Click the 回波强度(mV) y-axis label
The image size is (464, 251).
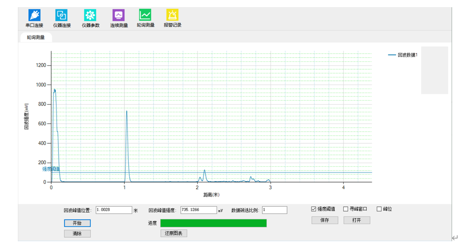pos(26,117)
